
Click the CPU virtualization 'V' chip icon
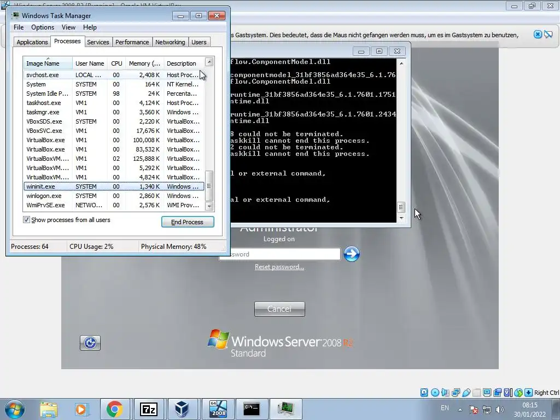click(x=508, y=393)
